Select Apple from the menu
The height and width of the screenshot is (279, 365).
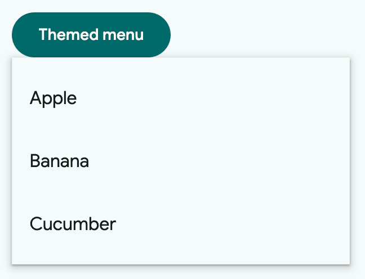click(54, 98)
